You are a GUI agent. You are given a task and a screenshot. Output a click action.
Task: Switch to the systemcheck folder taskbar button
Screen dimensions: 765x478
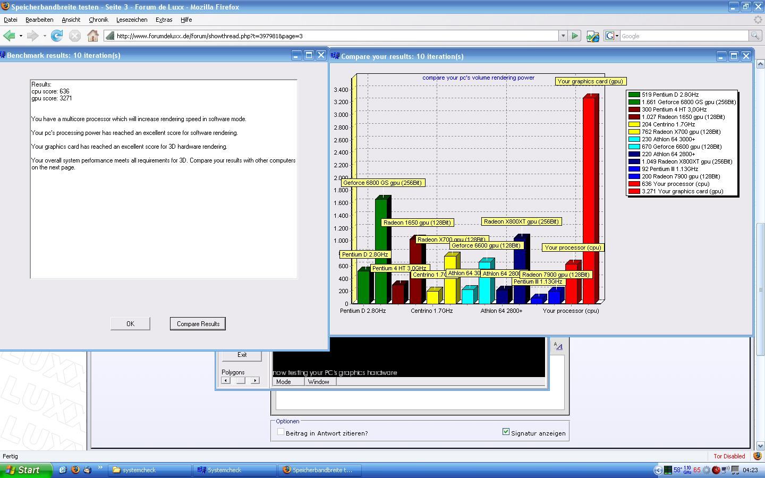coord(150,470)
